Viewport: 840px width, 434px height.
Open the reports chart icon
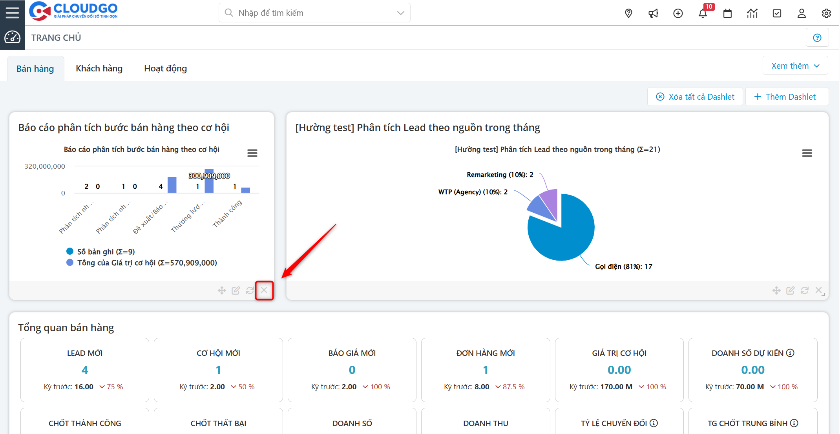752,13
